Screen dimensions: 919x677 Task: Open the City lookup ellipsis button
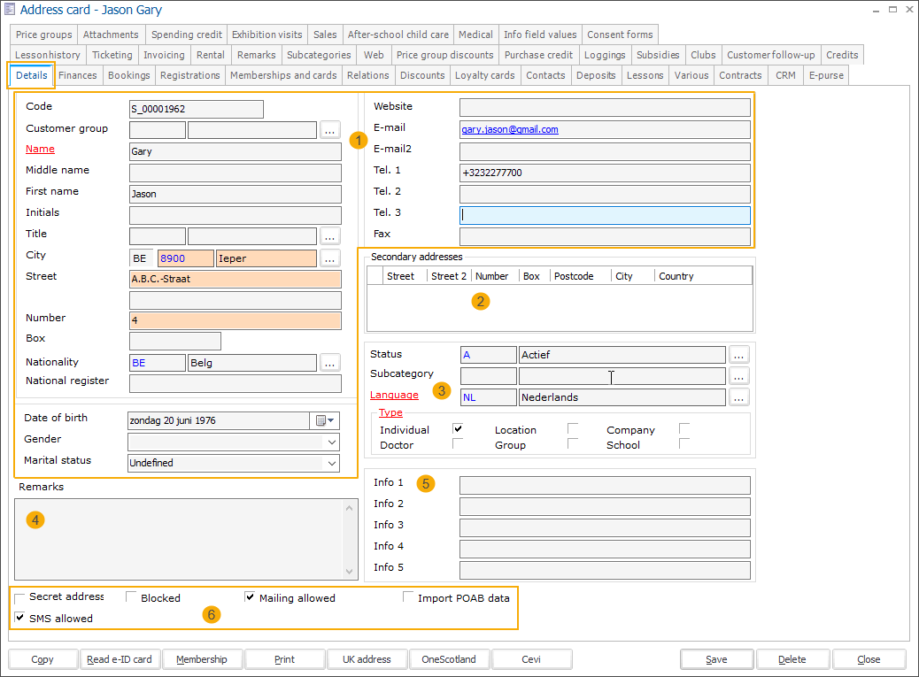pyautogui.click(x=330, y=258)
